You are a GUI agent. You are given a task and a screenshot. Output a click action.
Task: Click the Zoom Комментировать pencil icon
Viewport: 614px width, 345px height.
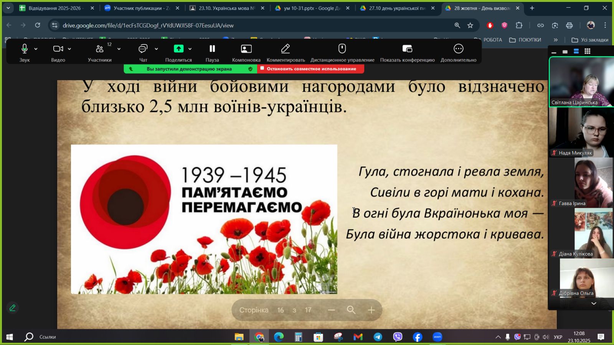coord(285,49)
